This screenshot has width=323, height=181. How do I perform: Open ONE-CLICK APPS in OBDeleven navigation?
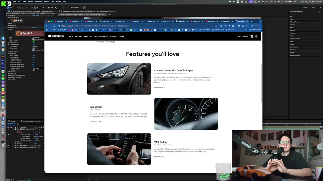pos(101,36)
